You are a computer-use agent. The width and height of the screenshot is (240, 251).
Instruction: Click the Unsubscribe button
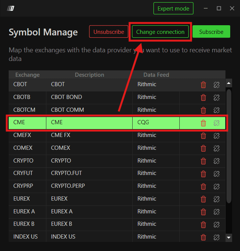tap(109, 32)
